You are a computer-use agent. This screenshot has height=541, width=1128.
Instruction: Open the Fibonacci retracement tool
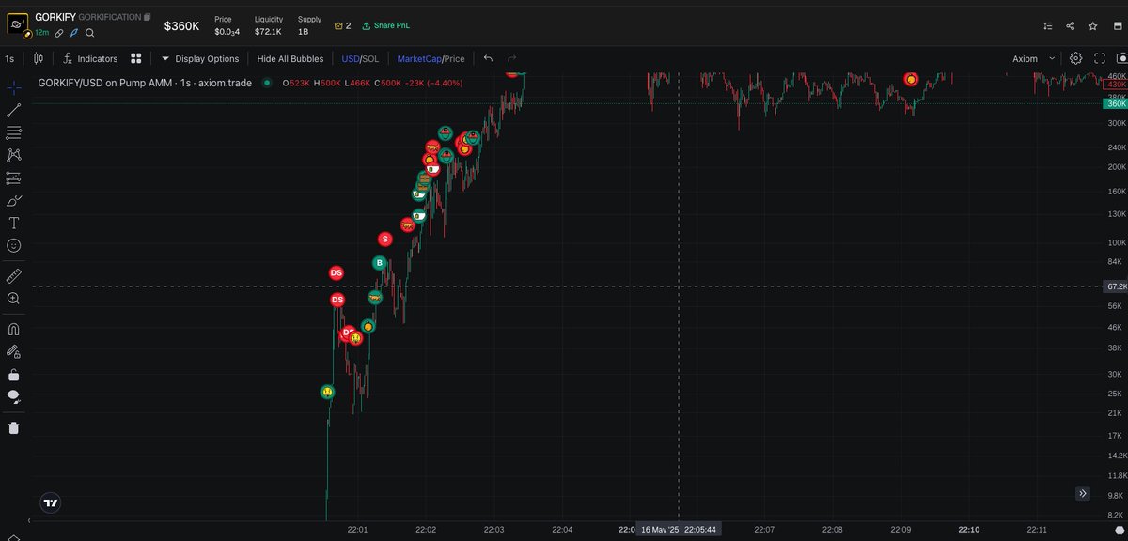point(14,132)
